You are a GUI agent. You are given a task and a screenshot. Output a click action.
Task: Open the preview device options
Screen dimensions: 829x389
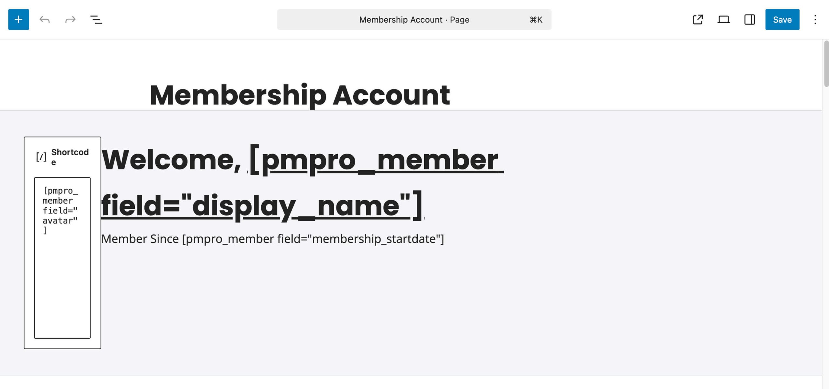(724, 20)
